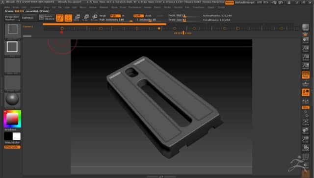Select the Scale transform icon

pyautogui.click(x=86, y=18)
